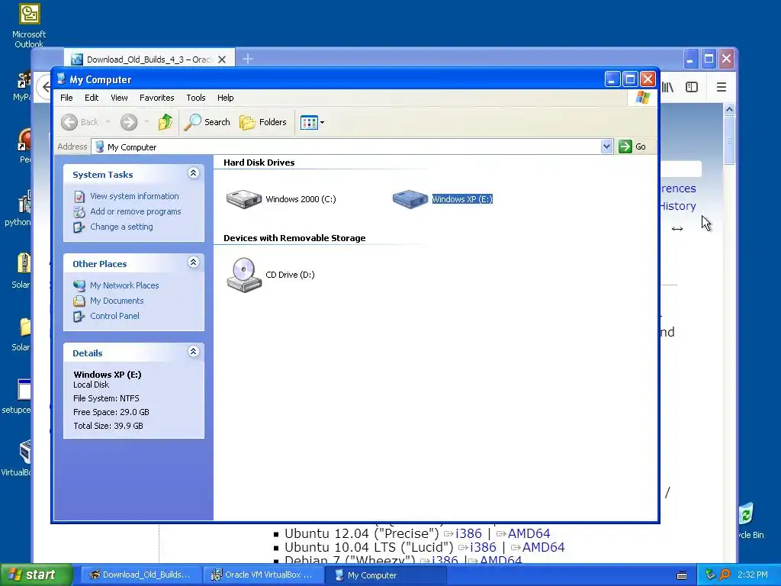Image resolution: width=781 pixels, height=586 pixels.
Task: Open the Edit menu
Action: click(x=92, y=98)
